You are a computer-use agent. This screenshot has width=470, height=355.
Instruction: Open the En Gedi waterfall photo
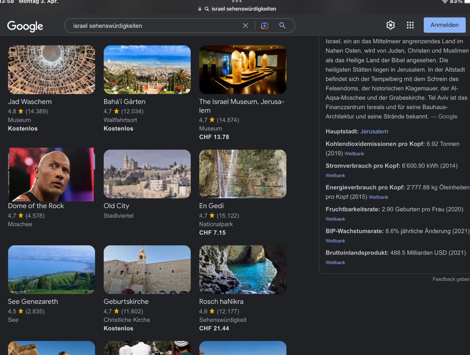point(243,174)
